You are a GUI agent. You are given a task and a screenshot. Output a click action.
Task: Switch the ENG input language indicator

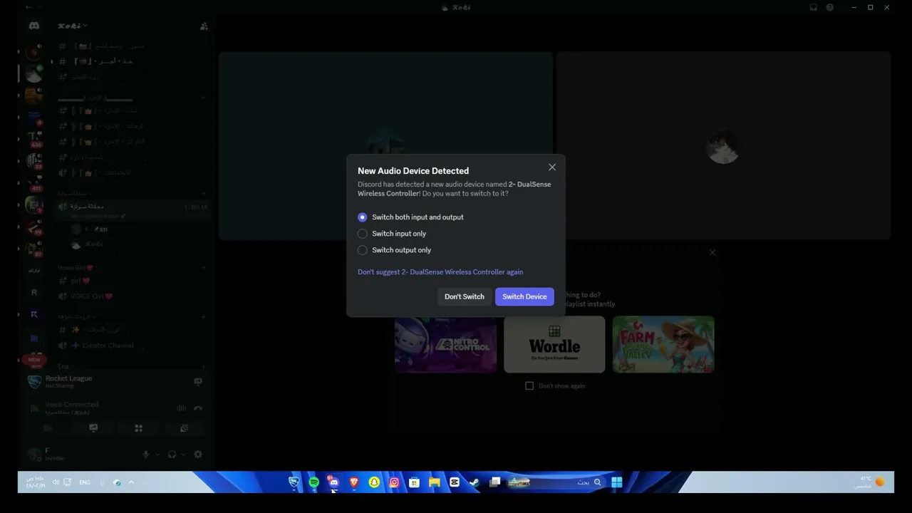pyautogui.click(x=85, y=482)
